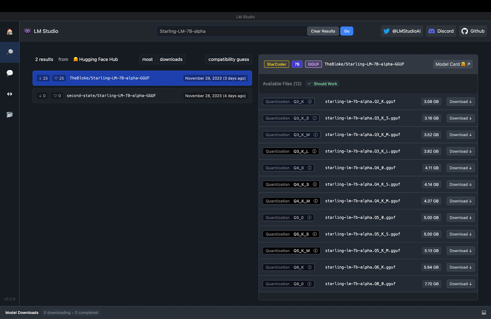
Task: Download starling-lm-7b-alpha.Q4_0.gguf
Action: tap(461, 168)
